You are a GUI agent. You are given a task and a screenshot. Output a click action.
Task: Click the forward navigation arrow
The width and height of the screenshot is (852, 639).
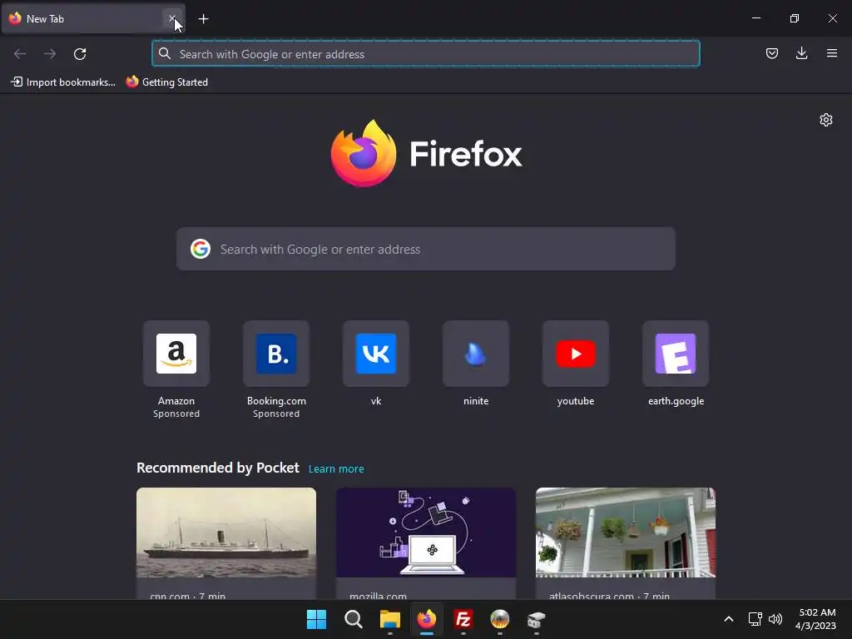point(50,54)
